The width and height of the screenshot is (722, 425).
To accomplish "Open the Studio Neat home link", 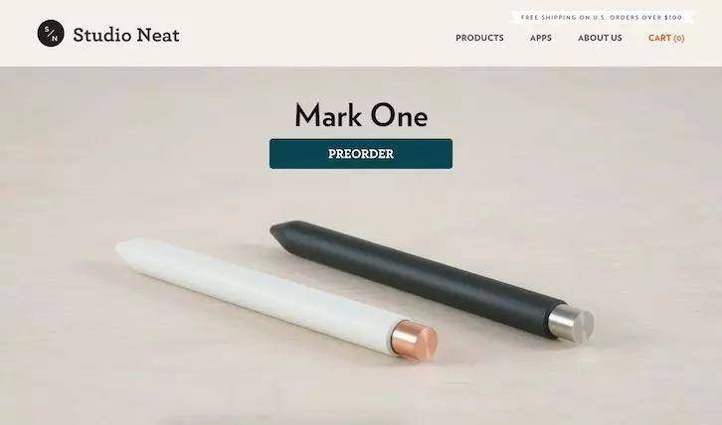I will coord(126,35).
